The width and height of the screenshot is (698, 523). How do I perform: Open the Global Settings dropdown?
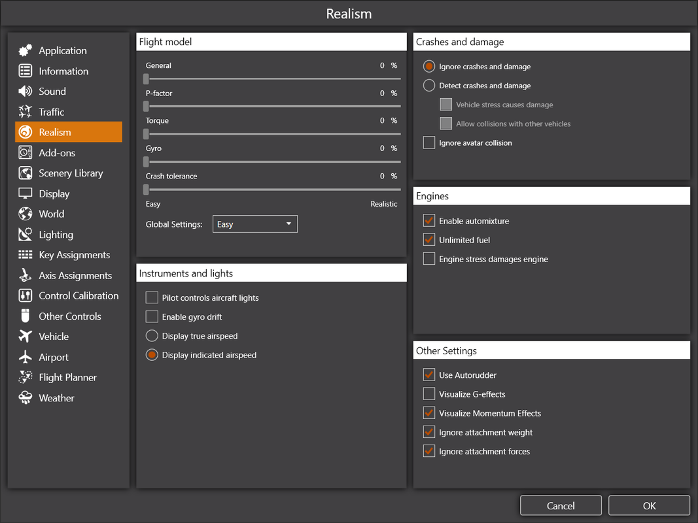click(x=255, y=224)
